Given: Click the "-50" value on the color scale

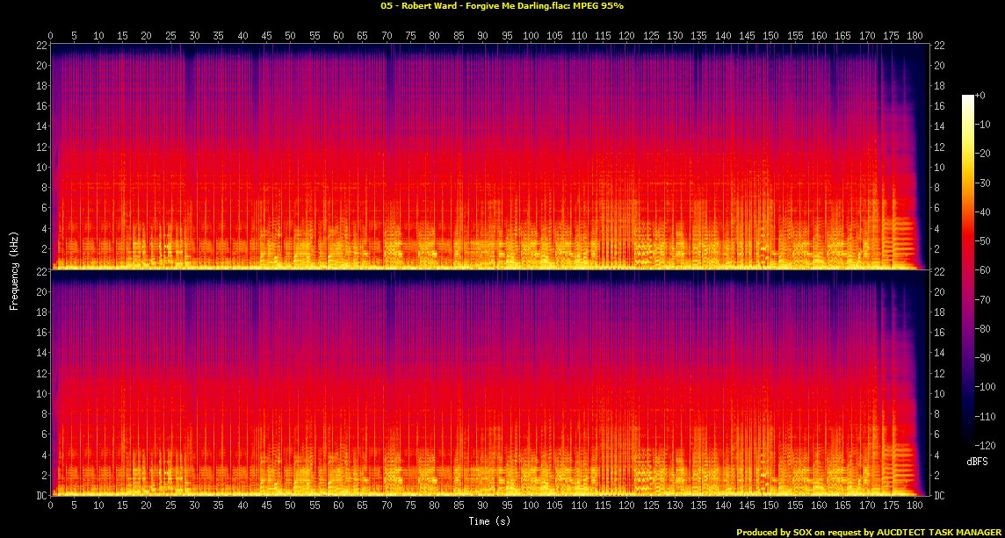Looking at the screenshot, I should tap(983, 240).
